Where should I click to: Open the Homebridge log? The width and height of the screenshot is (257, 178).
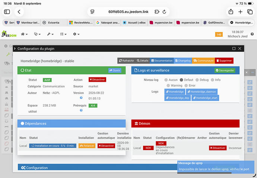175,92
